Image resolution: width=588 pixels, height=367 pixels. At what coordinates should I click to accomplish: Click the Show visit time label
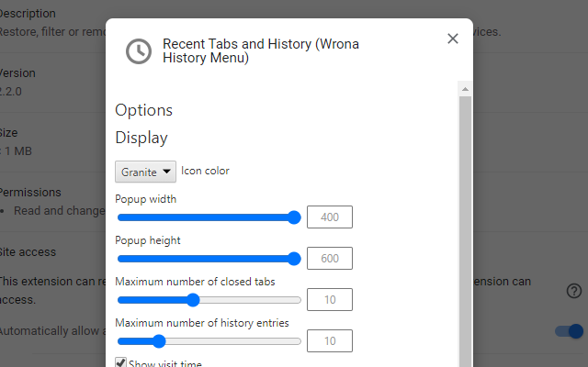(x=165, y=363)
